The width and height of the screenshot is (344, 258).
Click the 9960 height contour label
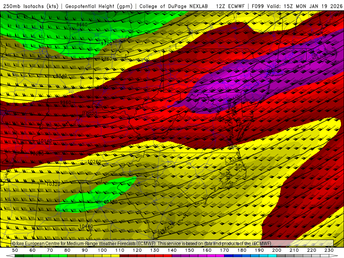tap(65, 102)
